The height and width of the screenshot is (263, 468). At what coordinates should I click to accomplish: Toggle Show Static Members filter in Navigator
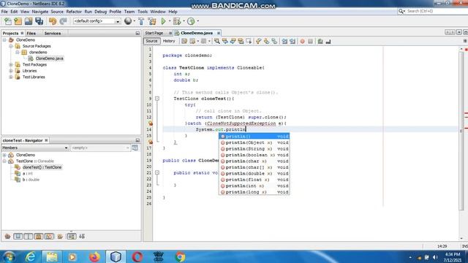pos(29,236)
